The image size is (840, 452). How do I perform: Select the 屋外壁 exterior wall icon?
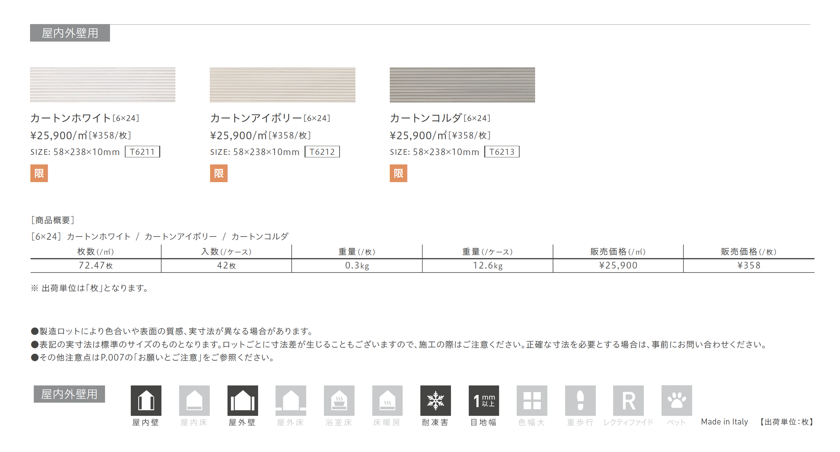pos(242,400)
